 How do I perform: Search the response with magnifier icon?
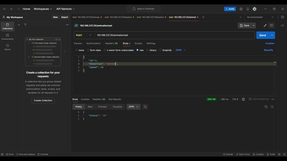tap(272, 107)
